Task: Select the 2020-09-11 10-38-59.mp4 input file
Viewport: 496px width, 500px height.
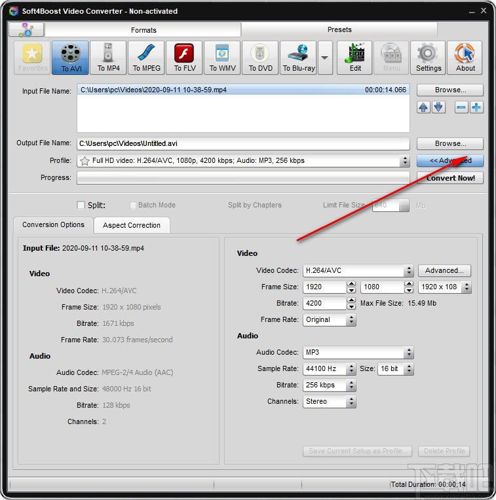Action: [x=243, y=90]
